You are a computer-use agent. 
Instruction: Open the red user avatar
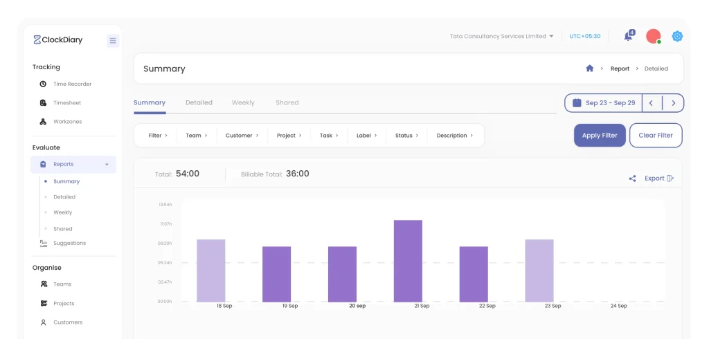pyautogui.click(x=654, y=36)
